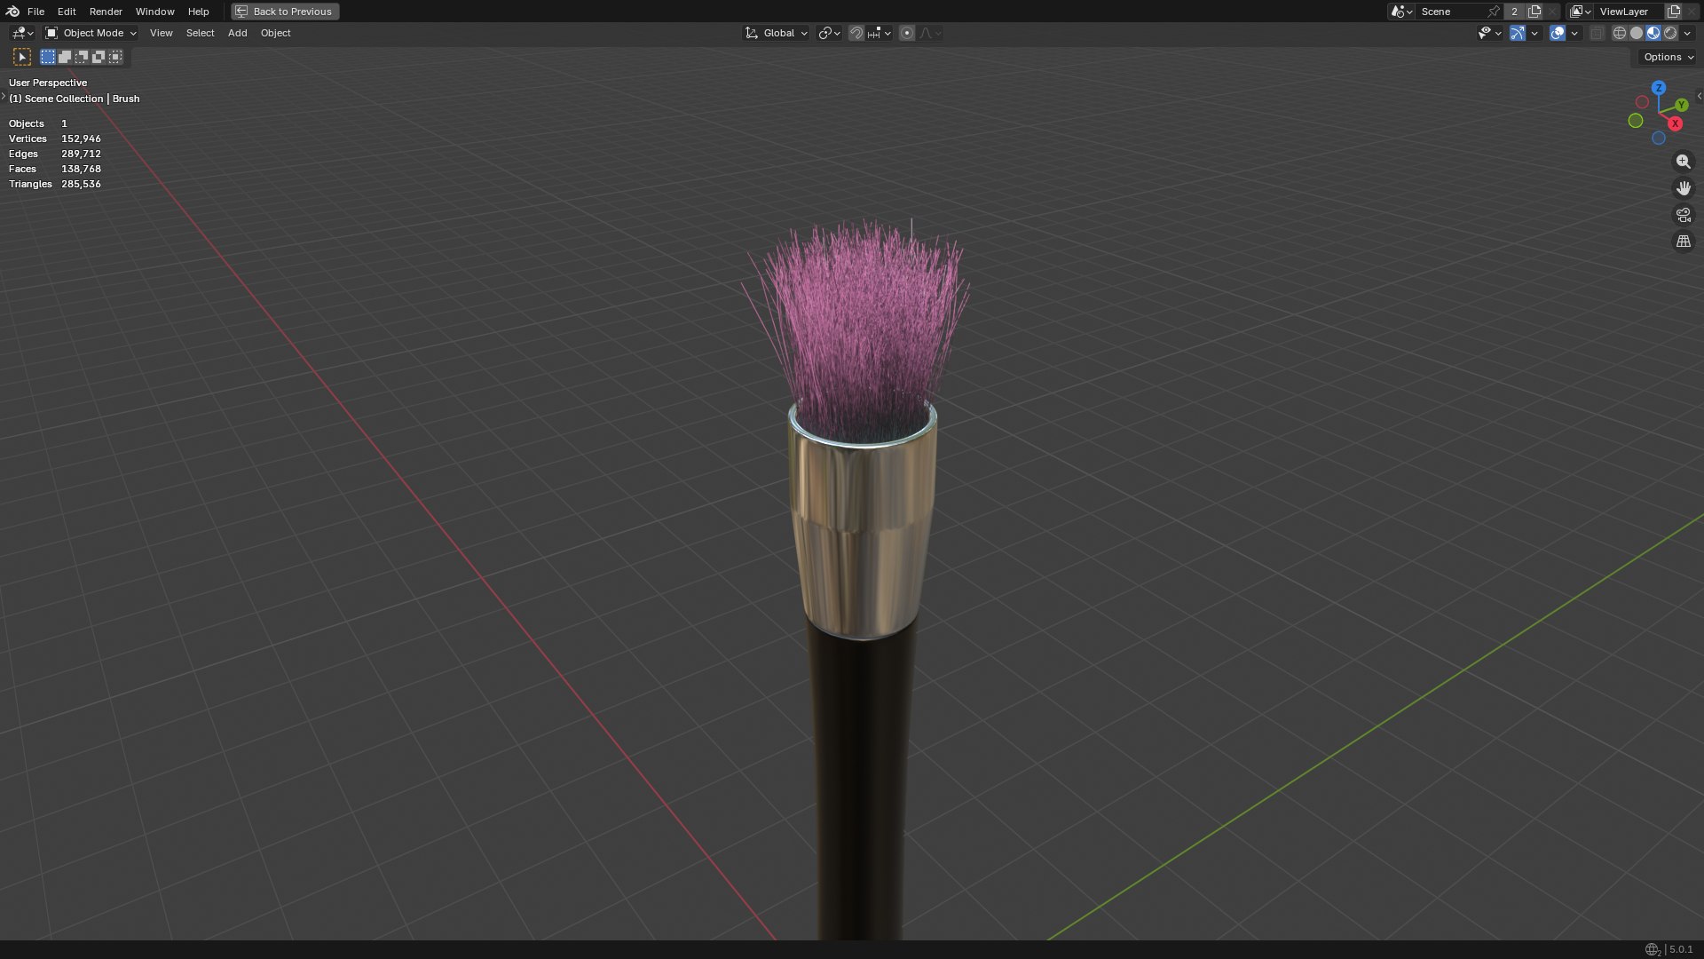1704x959 pixels.
Task: Open the File menu
Action: tap(35, 12)
